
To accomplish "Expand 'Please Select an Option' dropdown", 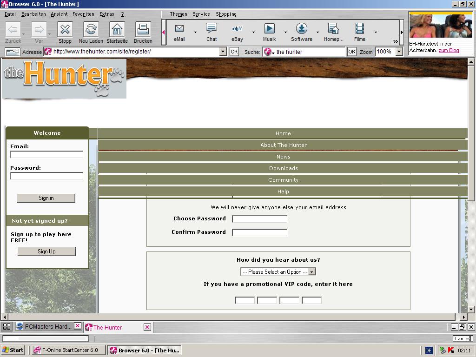I will click(x=312, y=272).
